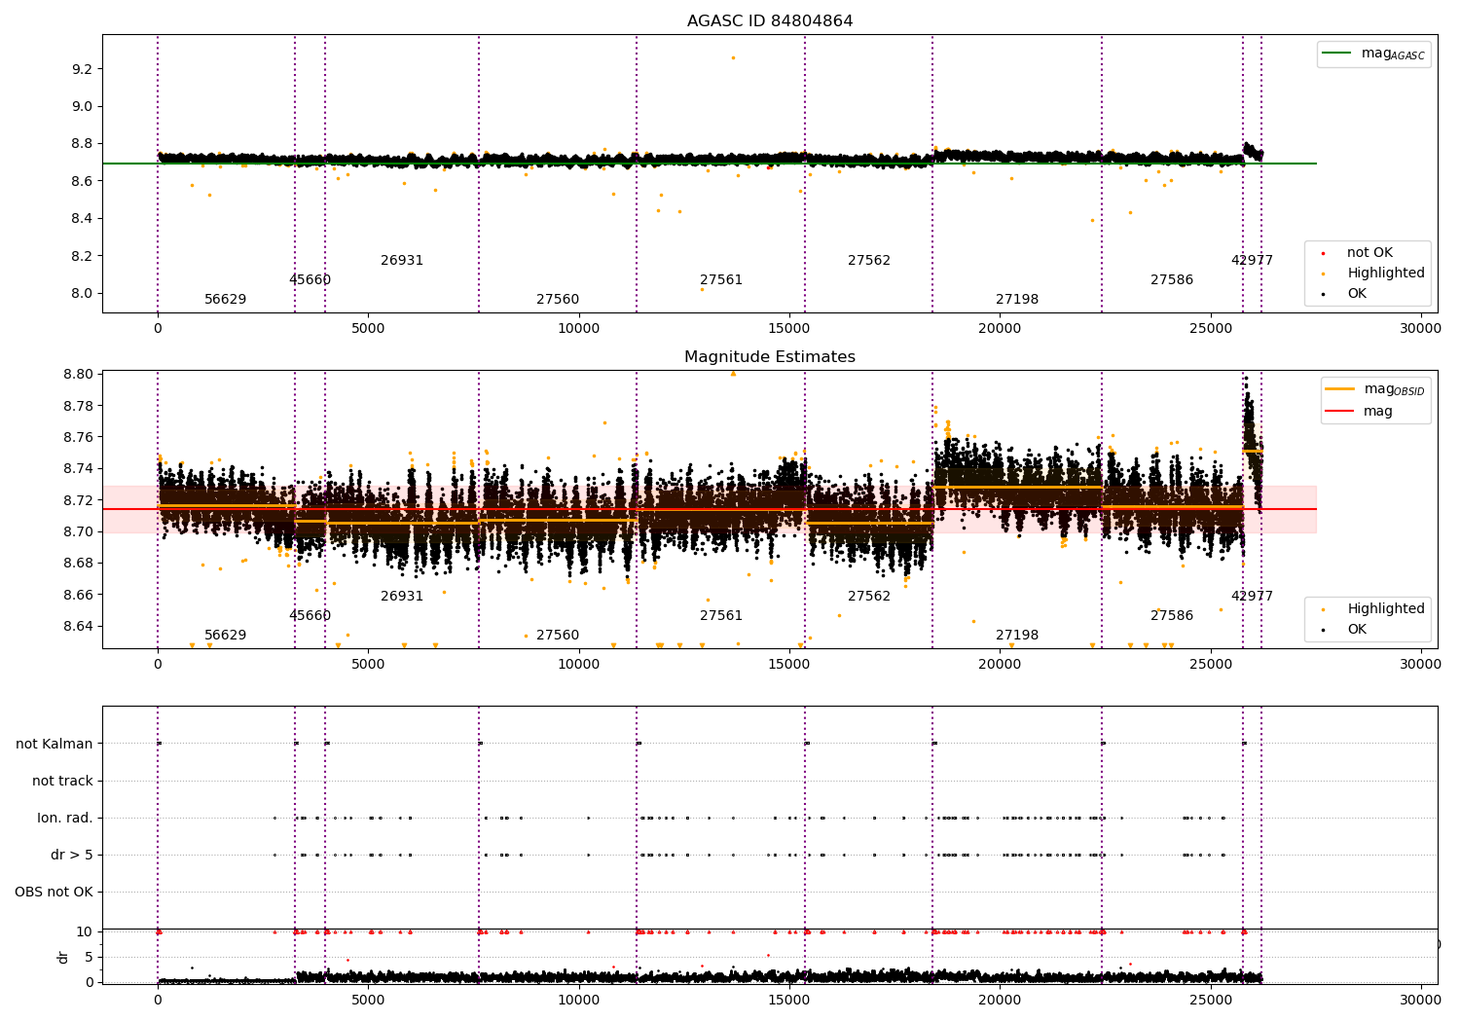
Task: Select 'Highlighted' in middle plot legend
Action: (x=1386, y=609)
